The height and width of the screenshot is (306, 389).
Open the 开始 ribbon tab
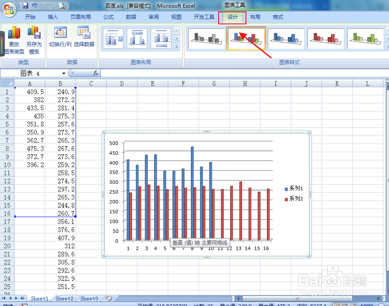[30, 17]
